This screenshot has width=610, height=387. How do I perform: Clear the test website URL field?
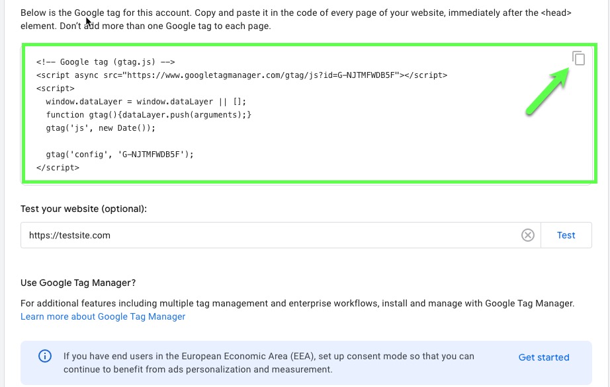point(527,235)
